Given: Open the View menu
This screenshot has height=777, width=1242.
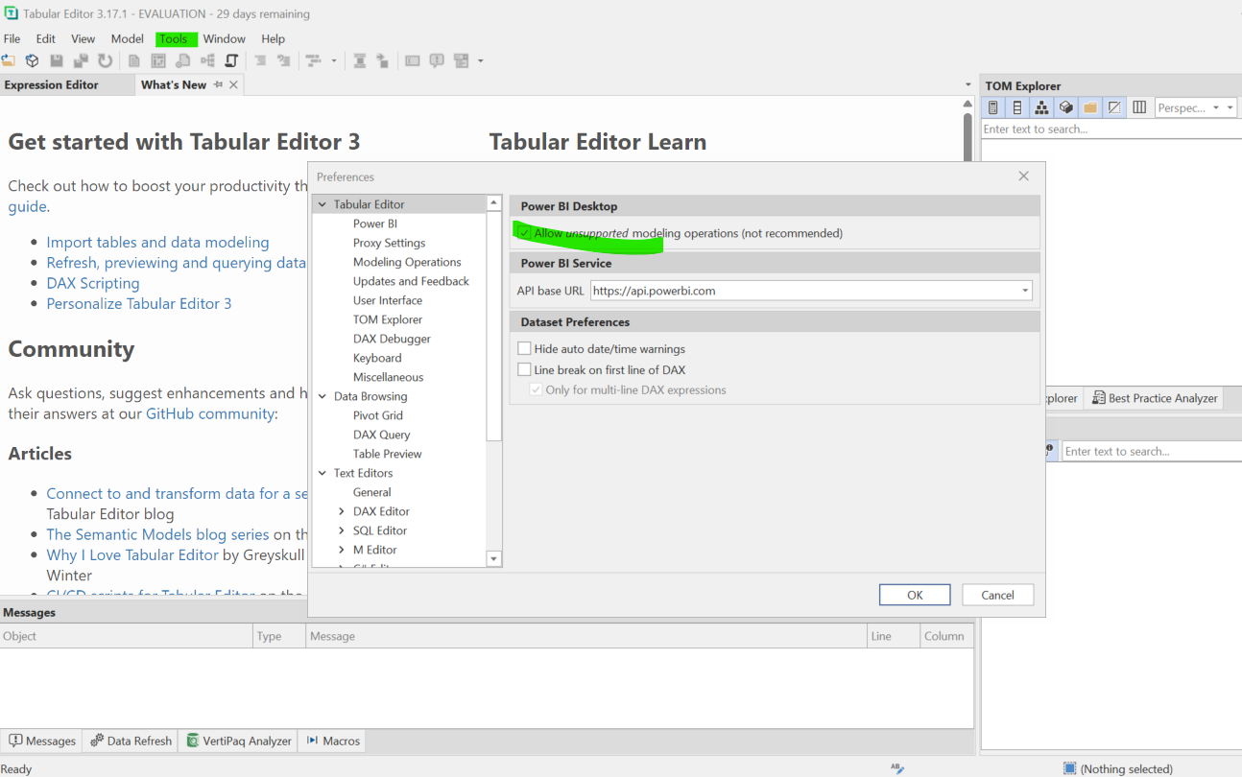Looking at the screenshot, I should 84,39.
